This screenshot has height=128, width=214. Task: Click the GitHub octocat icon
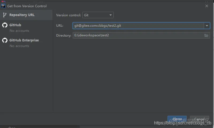tap(5, 25)
